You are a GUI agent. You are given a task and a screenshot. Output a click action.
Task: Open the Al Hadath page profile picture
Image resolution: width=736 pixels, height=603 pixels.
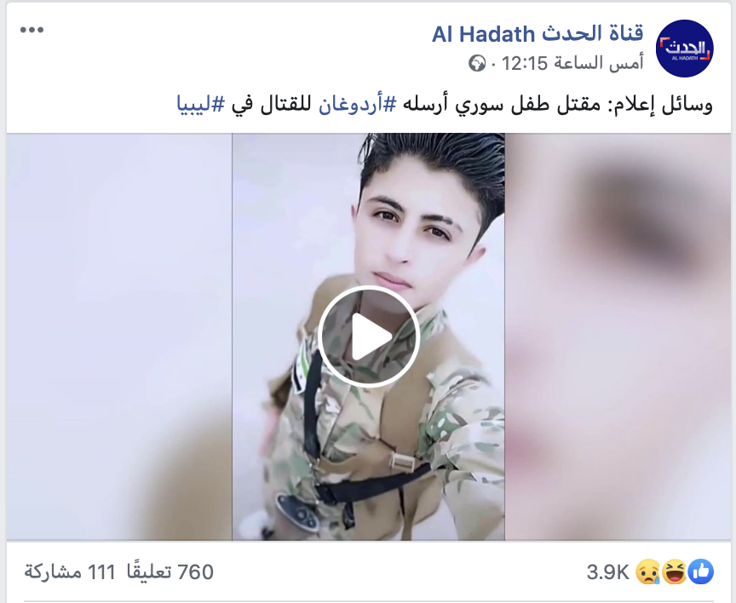coord(684,49)
